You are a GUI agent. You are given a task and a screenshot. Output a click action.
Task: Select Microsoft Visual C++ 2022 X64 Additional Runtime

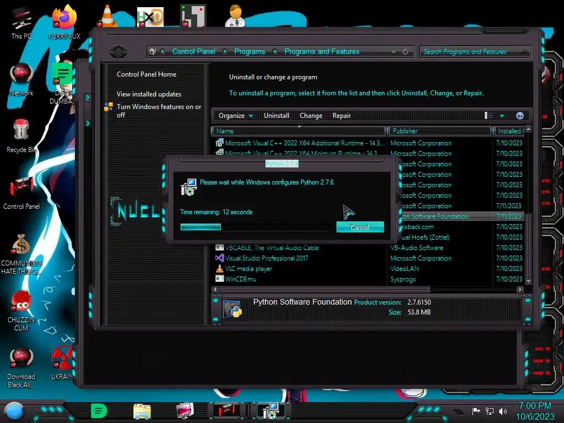pos(369,143)
